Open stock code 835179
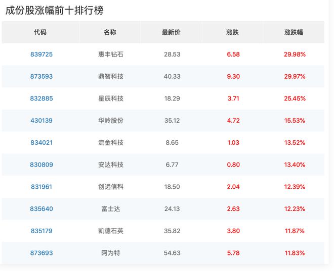Image resolution: width=334 pixels, height=271 pixels. click(x=41, y=231)
